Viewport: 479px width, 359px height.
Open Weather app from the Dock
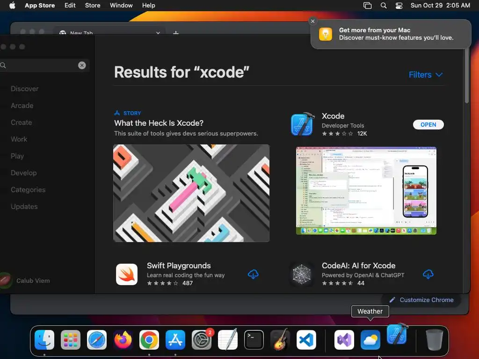coord(370,340)
